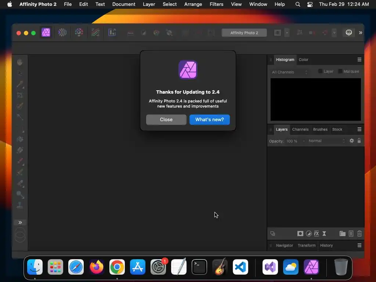This screenshot has width=376, height=282.
Task: Open the Layers panel options menu
Action: coord(359,129)
